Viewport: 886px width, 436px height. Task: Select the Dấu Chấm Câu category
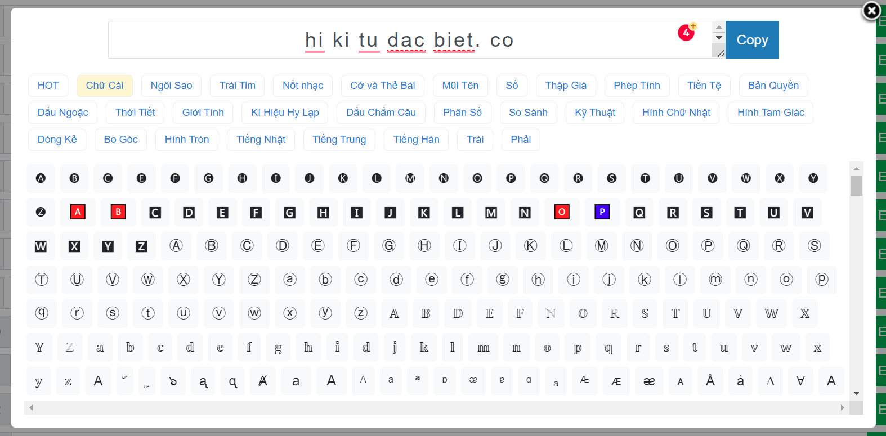381,113
